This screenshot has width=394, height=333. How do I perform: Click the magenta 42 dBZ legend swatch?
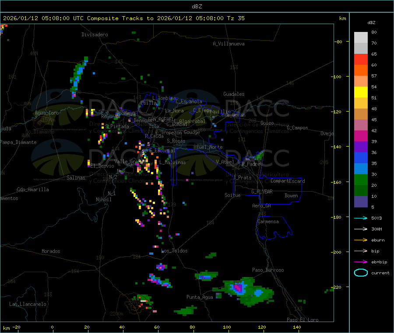click(361, 136)
